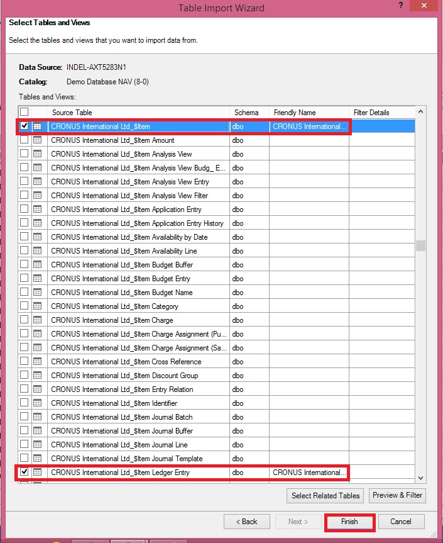Screen dimensions: 443x543
Task: Click the table icon beside the Item Charge row
Action: 37,320
